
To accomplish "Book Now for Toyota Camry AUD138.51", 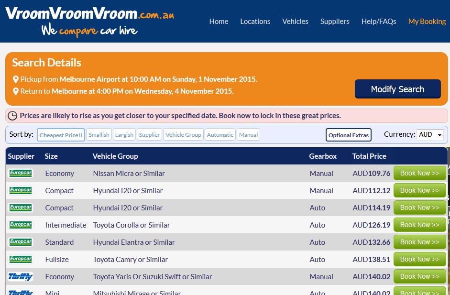I will click(x=419, y=260).
